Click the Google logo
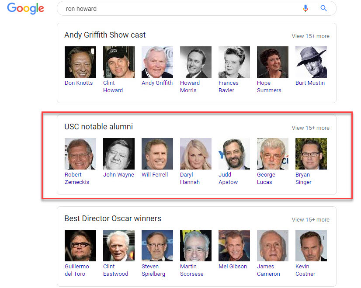Viewport: 361px width, 288px height. (x=25, y=9)
